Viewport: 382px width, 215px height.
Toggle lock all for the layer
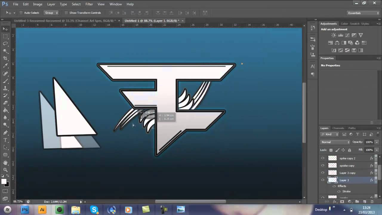349,150
